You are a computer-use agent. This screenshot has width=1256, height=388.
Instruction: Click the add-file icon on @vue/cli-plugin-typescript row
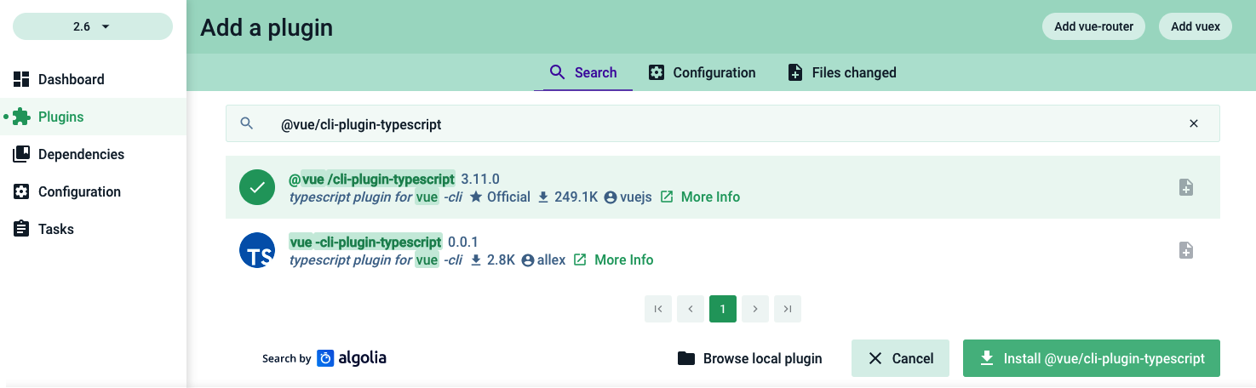click(1185, 187)
